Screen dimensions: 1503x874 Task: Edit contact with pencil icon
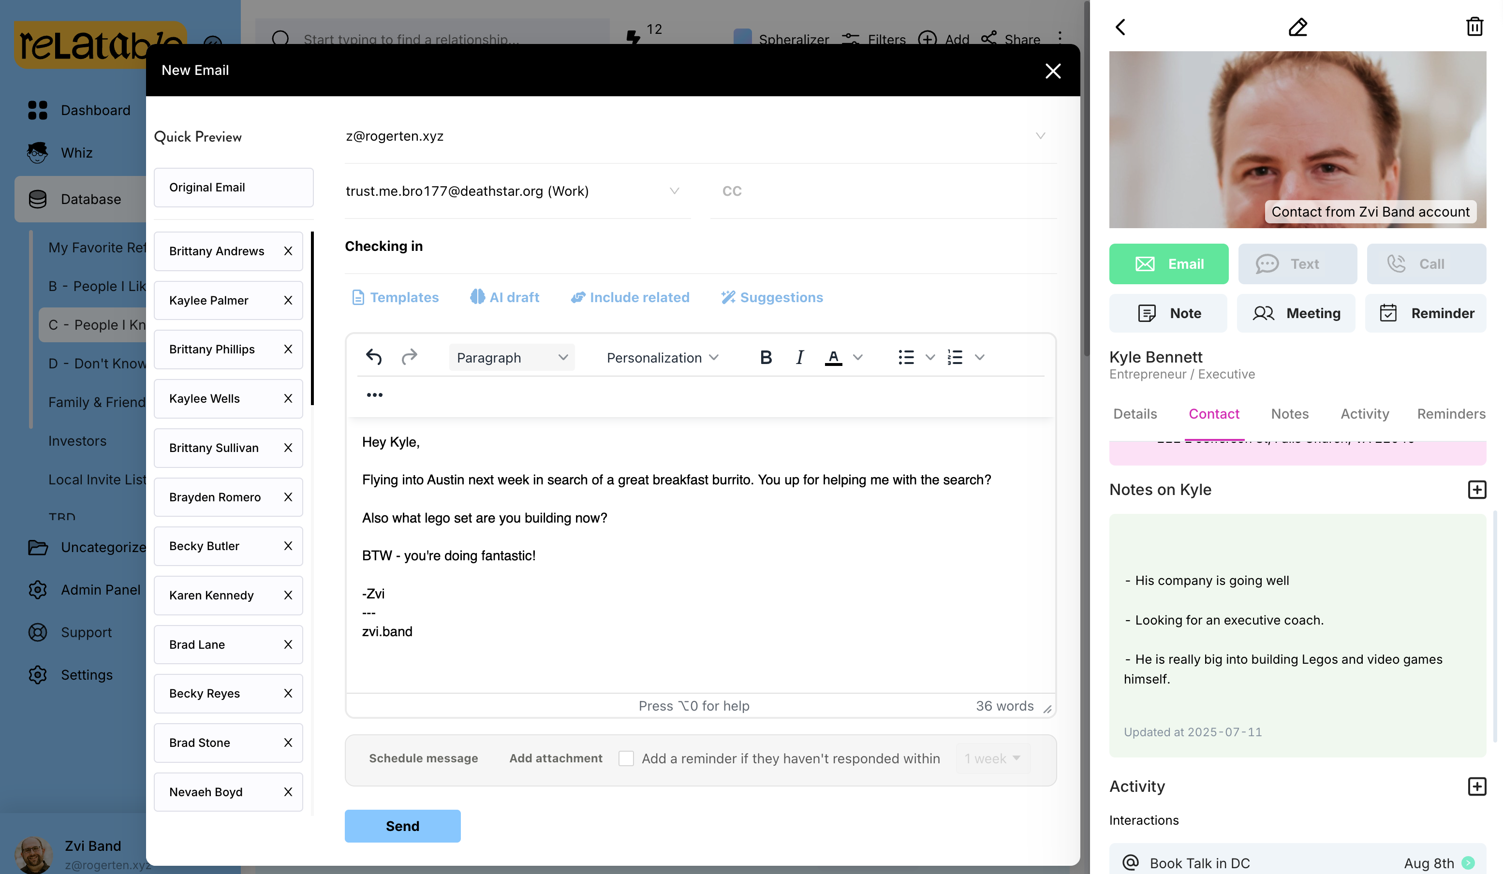pos(1298,26)
